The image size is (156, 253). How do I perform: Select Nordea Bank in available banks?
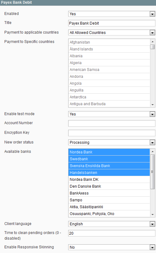(109, 152)
